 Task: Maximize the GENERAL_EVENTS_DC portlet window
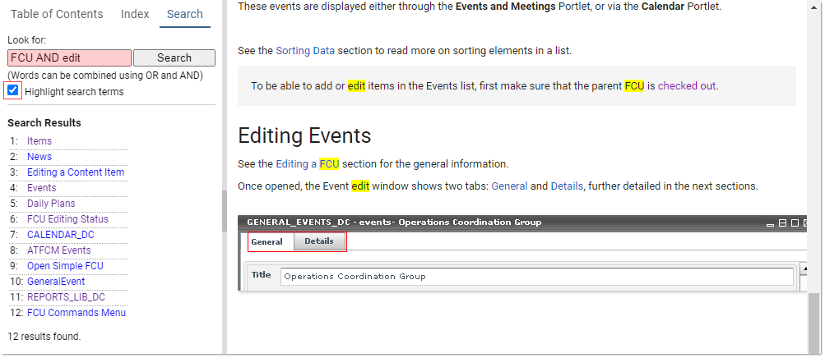click(x=795, y=223)
